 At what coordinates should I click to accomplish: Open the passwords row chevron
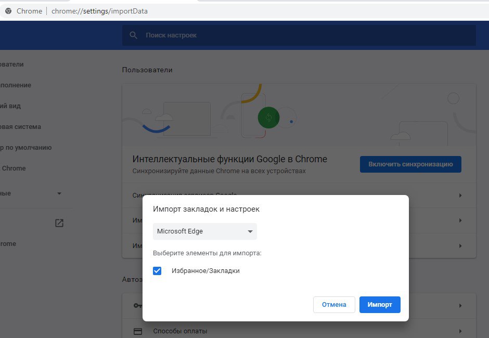(460, 306)
